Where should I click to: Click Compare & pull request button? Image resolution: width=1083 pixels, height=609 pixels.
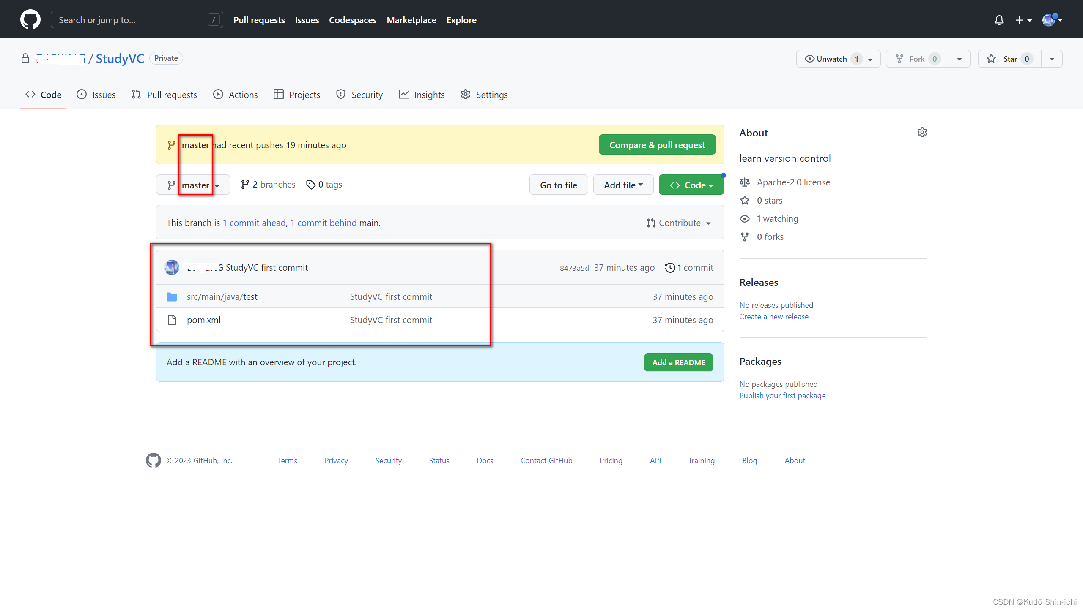[x=657, y=145]
